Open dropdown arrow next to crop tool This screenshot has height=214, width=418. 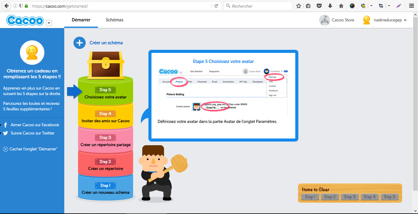click(389, 6)
